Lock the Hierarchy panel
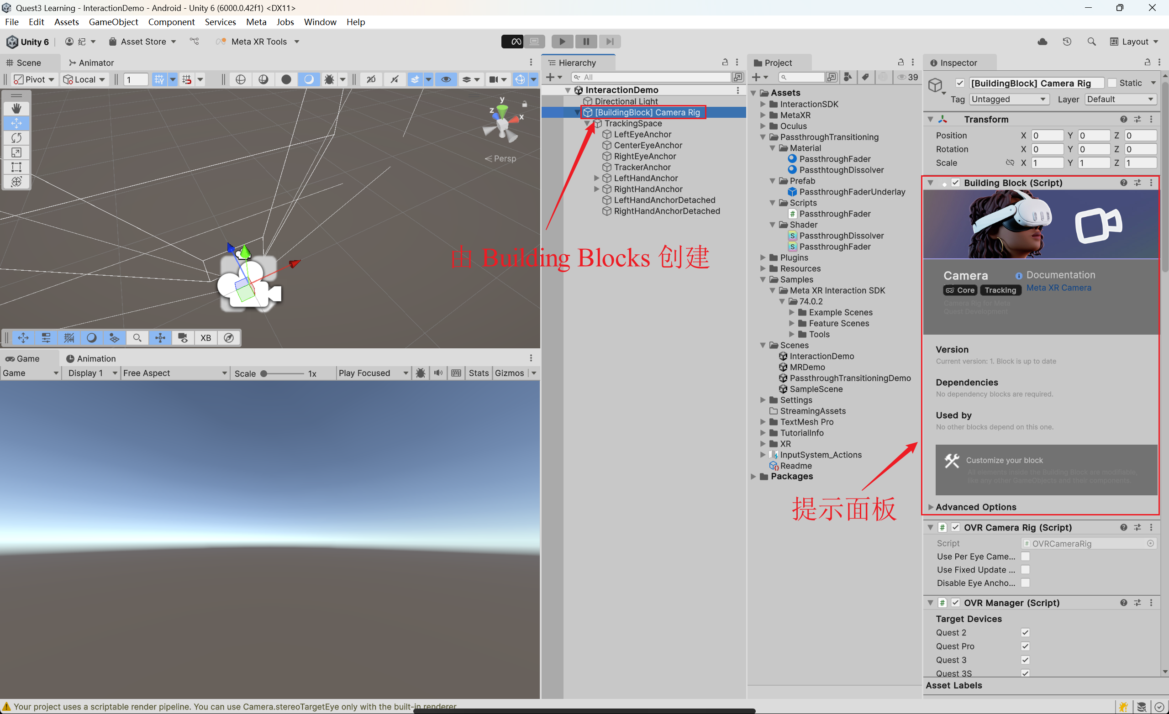Screen dimensions: 1169x714 (x=725, y=62)
